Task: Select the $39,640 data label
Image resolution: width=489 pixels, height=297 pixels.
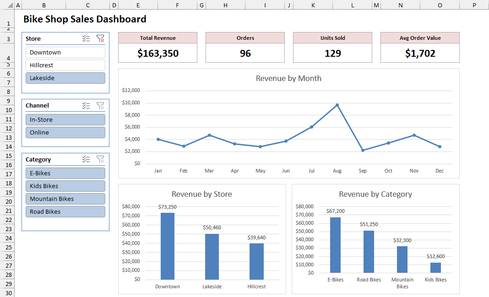Action: tap(257, 238)
